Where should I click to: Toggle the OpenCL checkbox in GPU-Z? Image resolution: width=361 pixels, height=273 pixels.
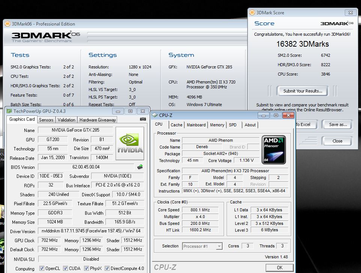tap(42, 268)
